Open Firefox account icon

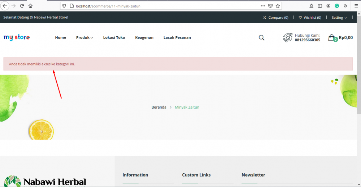coord(329,6)
